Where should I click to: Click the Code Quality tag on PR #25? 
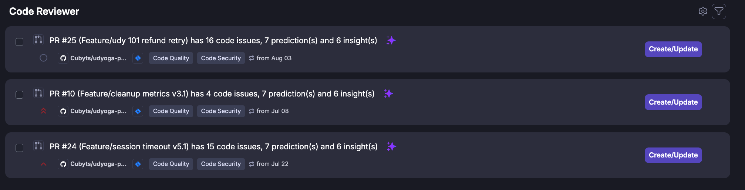[x=171, y=58]
